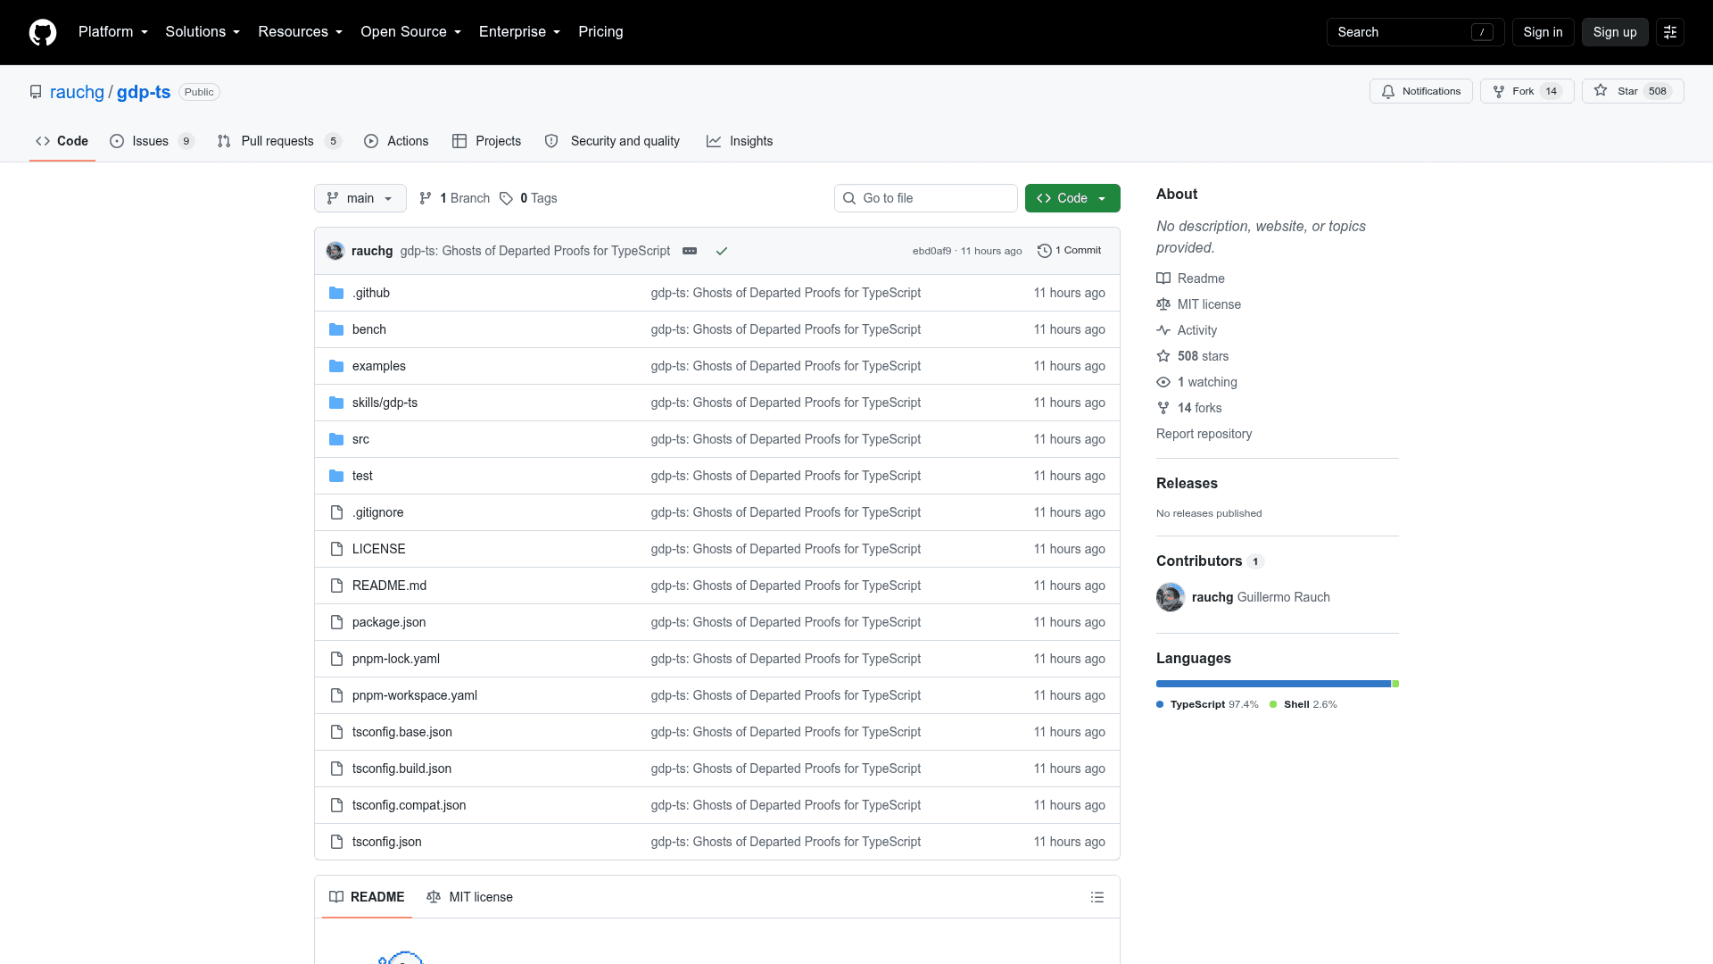Click the .github folder icon

(336, 293)
